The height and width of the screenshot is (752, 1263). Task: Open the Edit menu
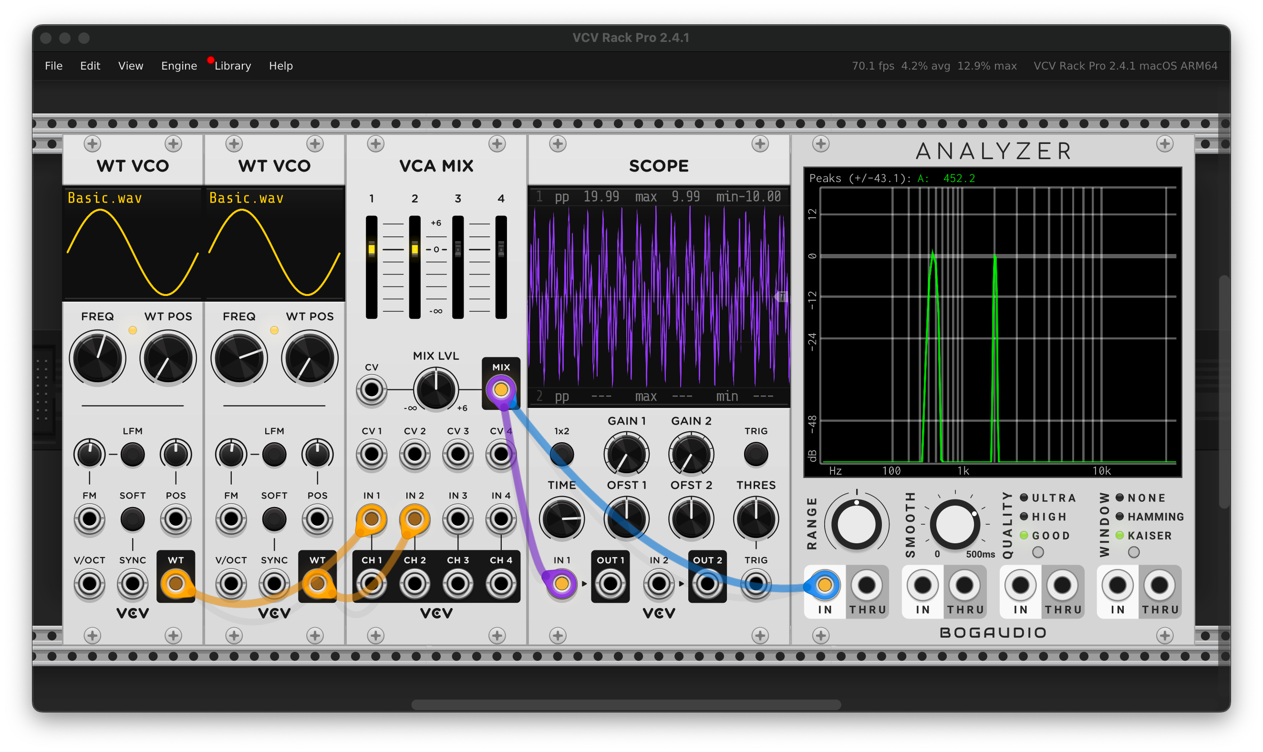pyautogui.click(x=90, y=66)
